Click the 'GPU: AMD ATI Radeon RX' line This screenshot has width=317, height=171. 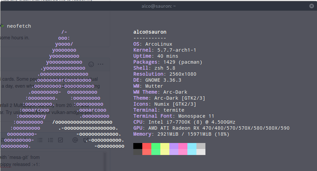[211, 128]
